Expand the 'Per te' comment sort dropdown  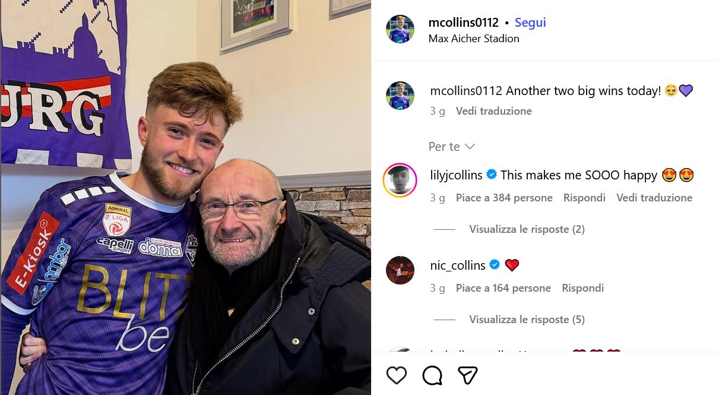click(x=452, y=146)
